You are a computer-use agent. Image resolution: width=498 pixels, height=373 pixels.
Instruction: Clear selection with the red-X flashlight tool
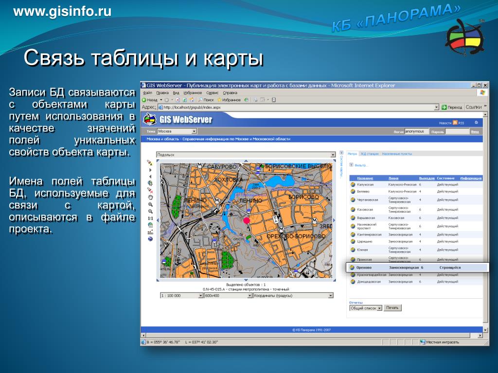[150, 190]
